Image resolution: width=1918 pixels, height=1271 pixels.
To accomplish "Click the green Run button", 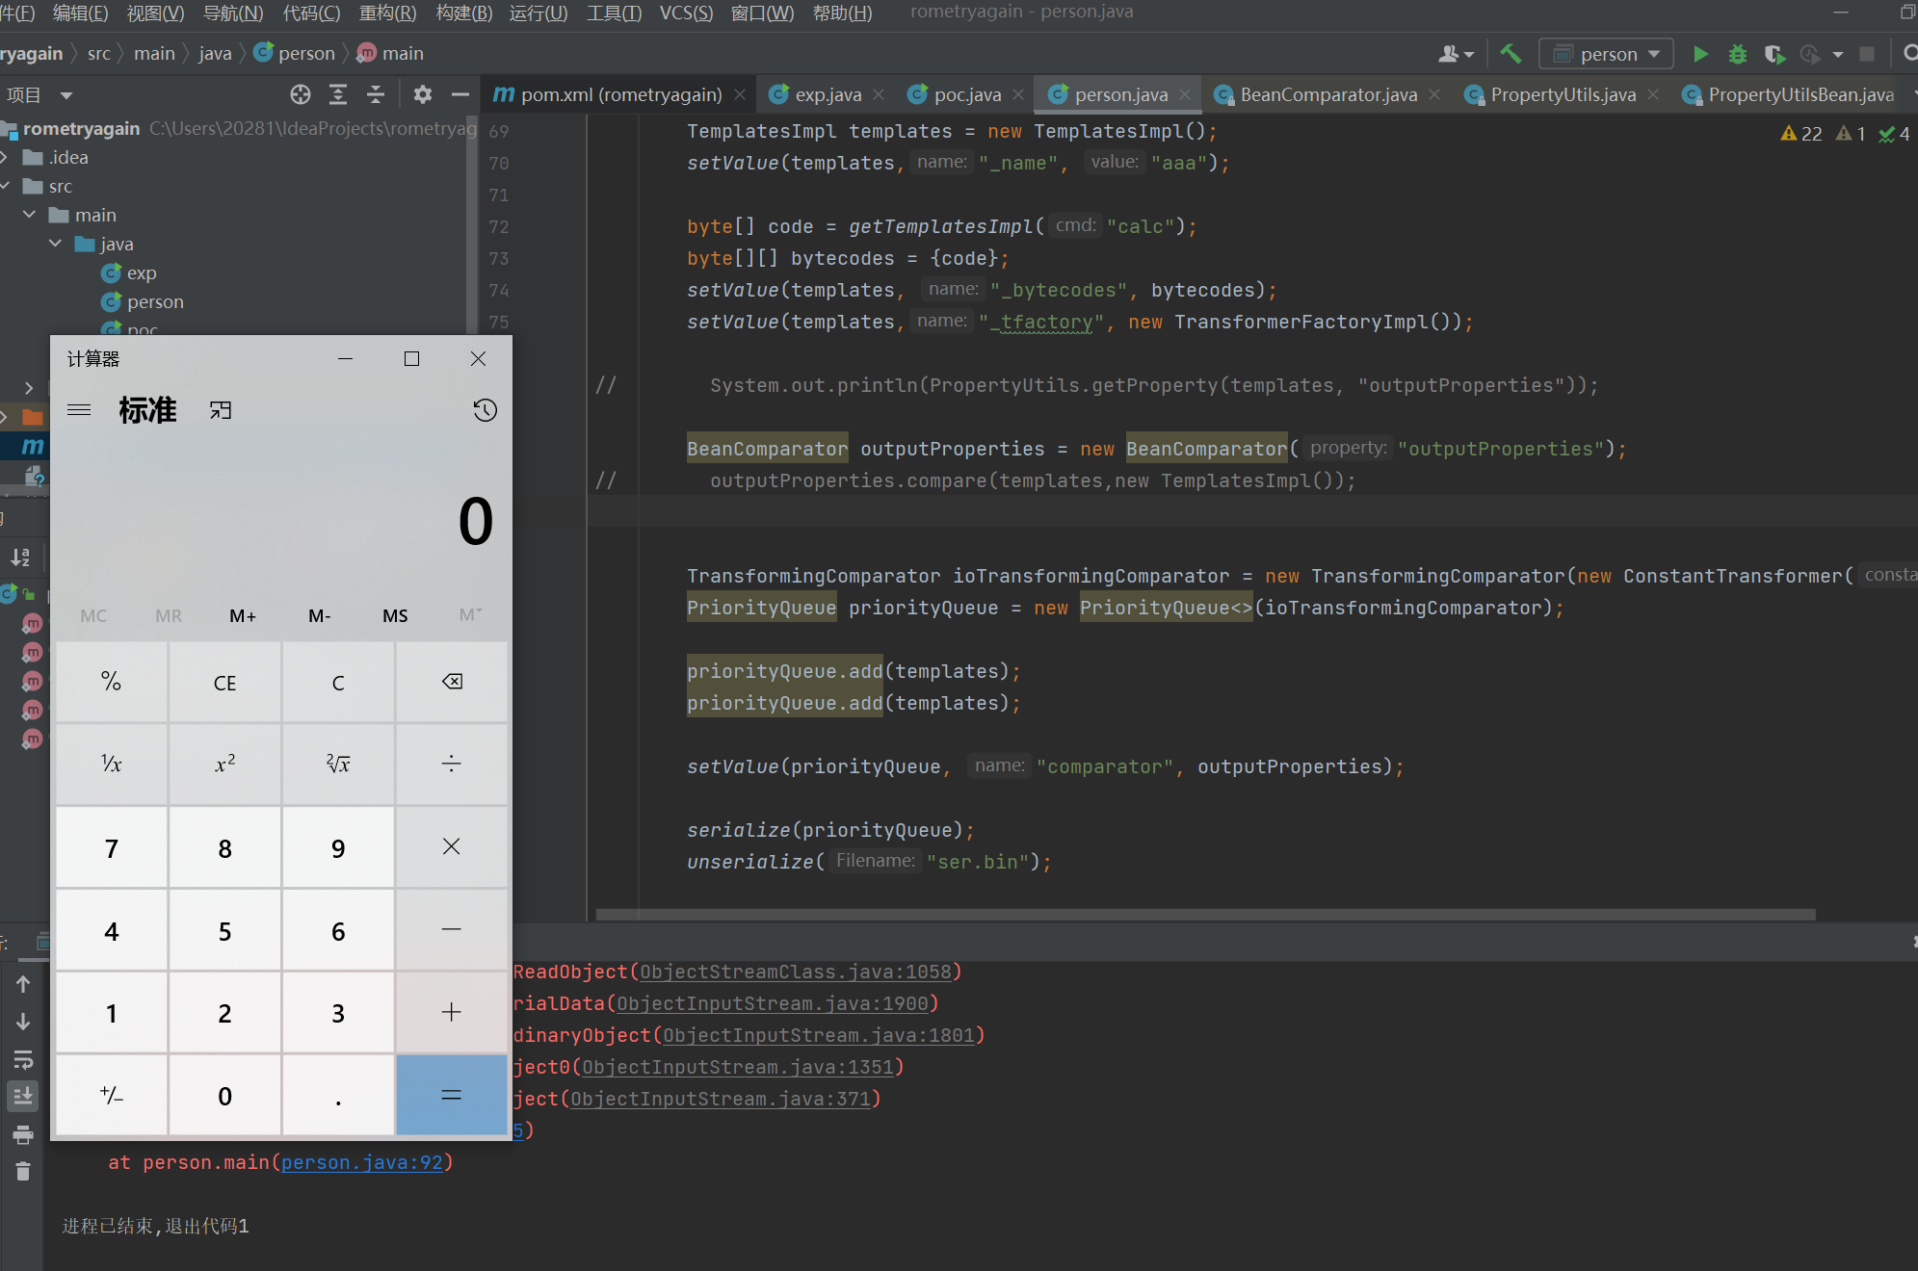I will [x=1700, y=54].
